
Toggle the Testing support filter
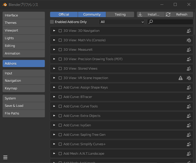pos(120,14)
